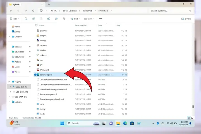
Task: Open the See more ellipsis menu
Action: pyautogui.click(x=100, y=19)
